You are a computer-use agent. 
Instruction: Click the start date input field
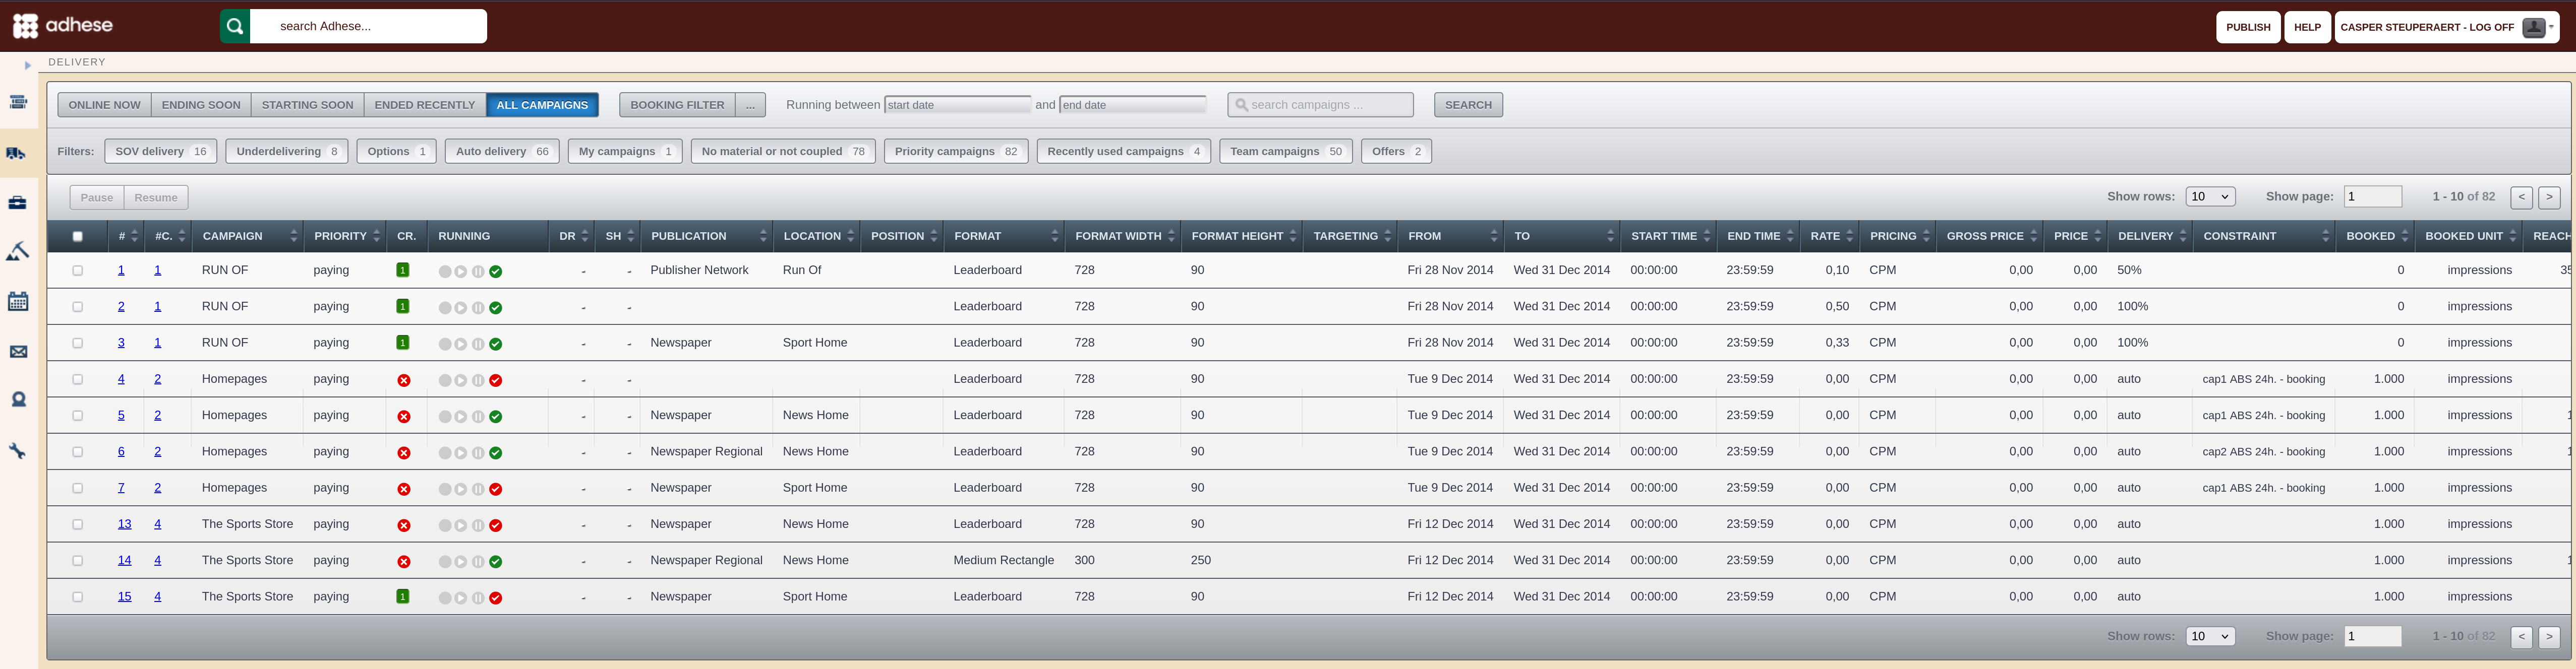(957, 105)
